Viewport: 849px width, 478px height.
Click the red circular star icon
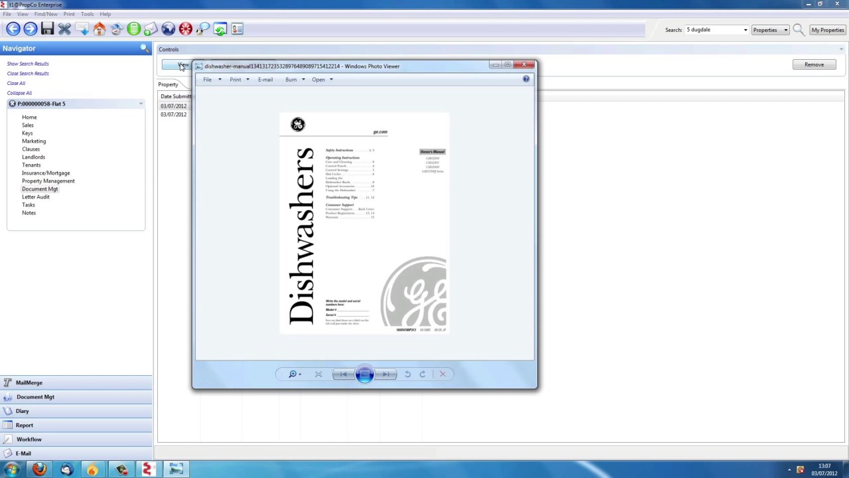185,29
